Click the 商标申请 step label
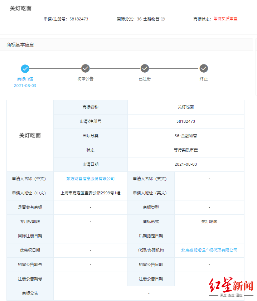257x301 pixels. [x=25, y=79]
